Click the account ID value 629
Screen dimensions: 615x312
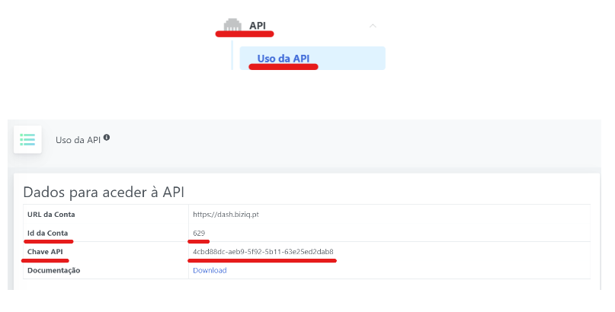click(x=200, y=233)
